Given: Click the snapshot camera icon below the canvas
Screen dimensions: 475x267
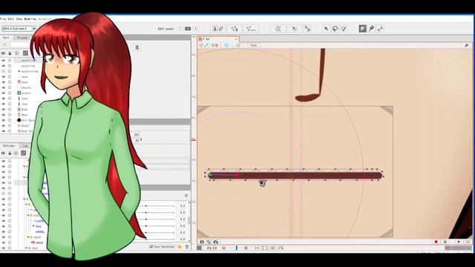Looking at the screenshot, I should coord(202,242).
